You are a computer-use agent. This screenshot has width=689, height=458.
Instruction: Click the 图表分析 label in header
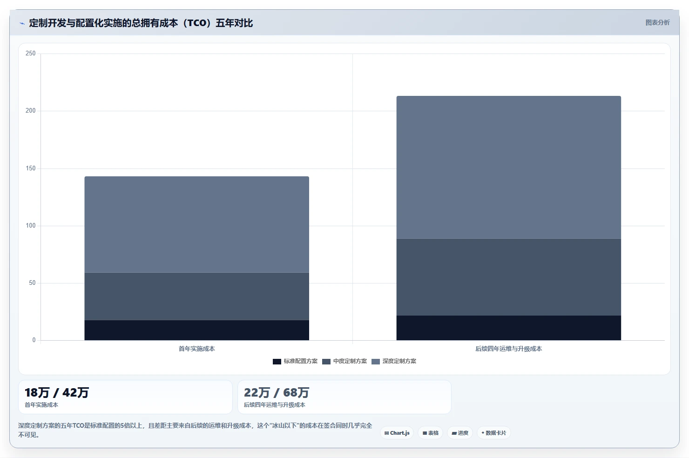tap(657, 22)
